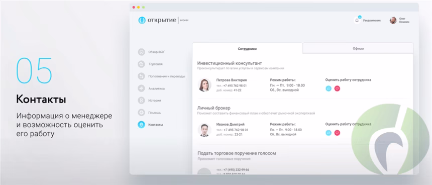
Task: Click Петрова Виктория's phone +7 495 762 98 01
Action: coord(235,85)
